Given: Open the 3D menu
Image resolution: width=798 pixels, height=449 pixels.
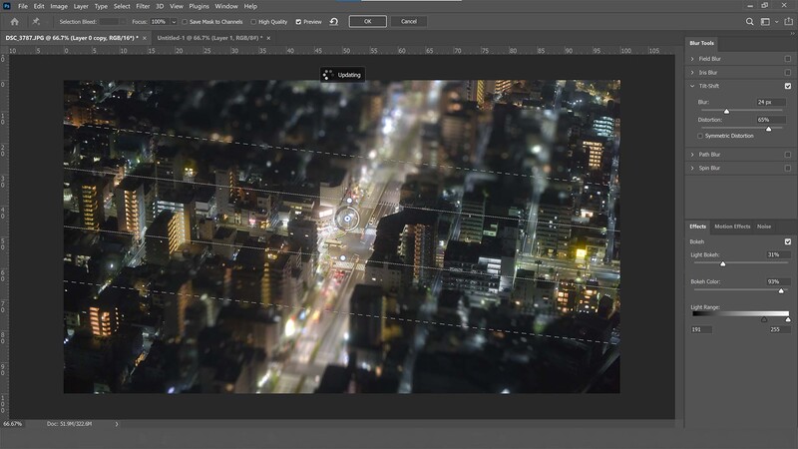Looking at the screenshot, I should point(160,6).
